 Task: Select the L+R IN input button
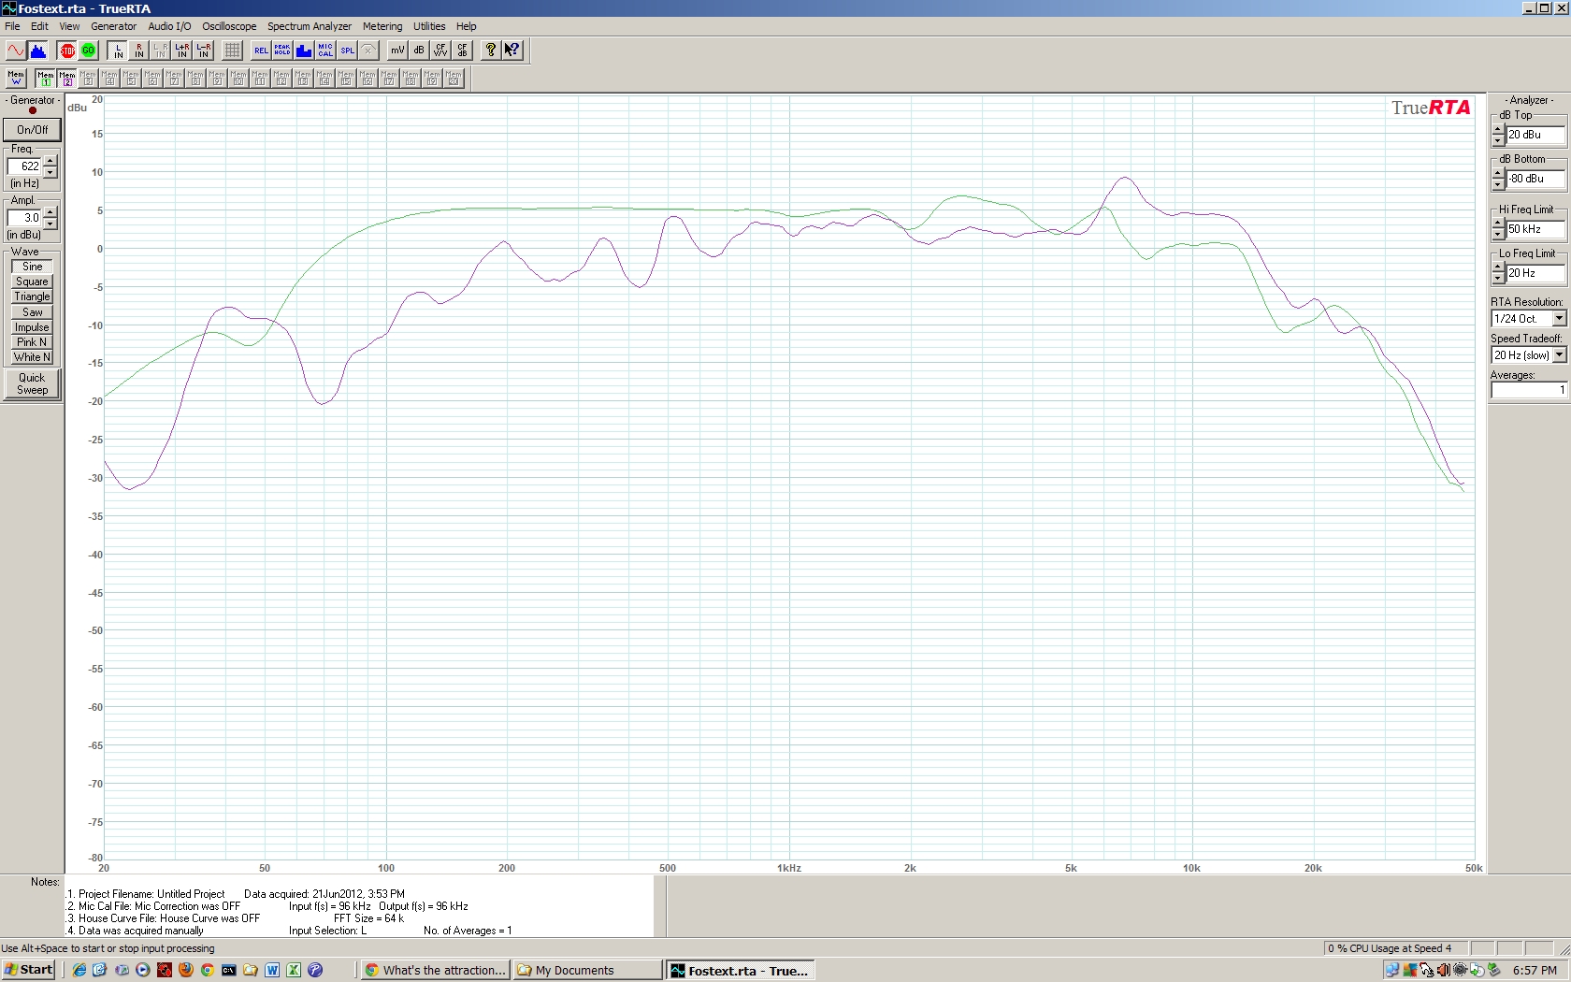click(182, 51)
